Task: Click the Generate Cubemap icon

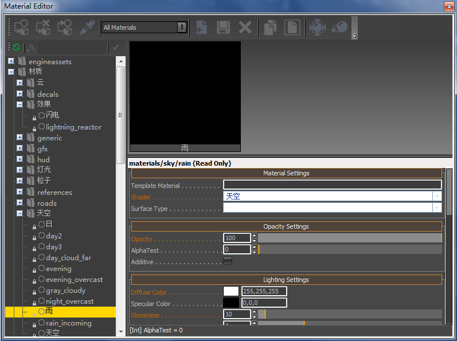Action: coord(317,28)
